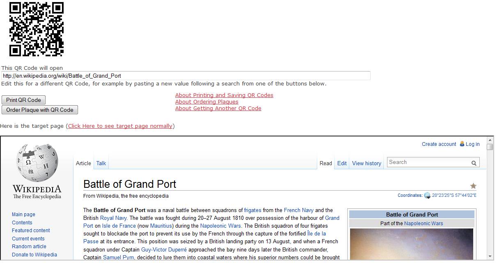Click the Log in link
497x263 pixels.
click(472, 144)
